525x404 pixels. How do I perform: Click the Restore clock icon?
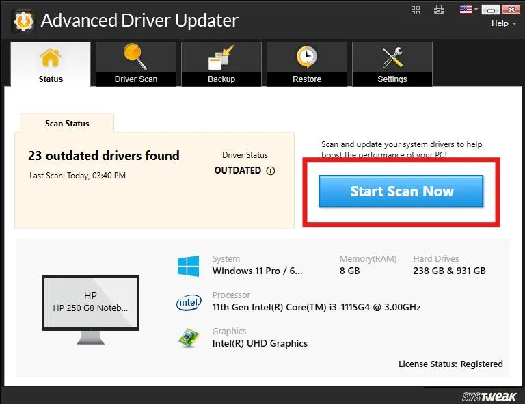pyautogui.click(x=306, y=57)
